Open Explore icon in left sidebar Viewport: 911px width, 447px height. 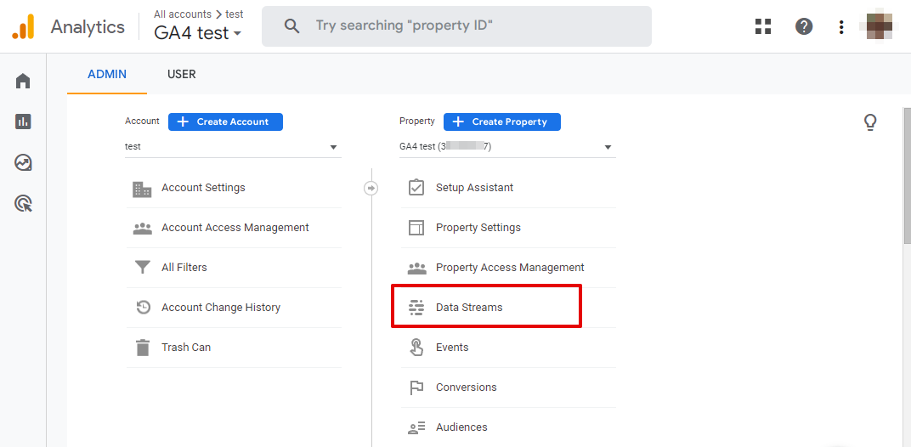tap(23, 162)
